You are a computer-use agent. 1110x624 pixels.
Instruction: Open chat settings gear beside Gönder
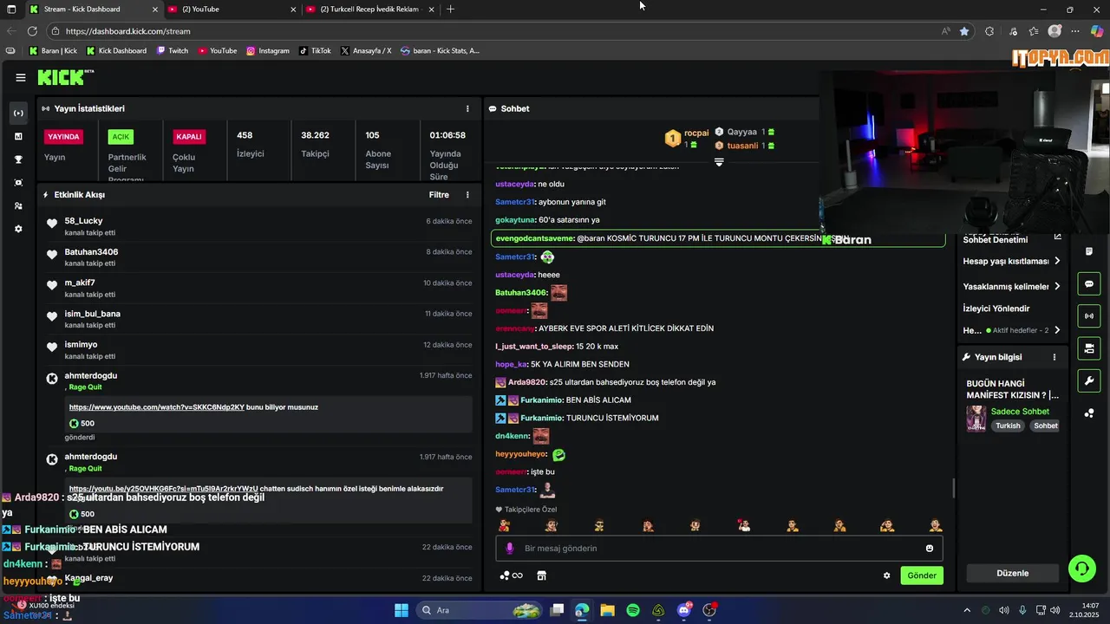886,575
